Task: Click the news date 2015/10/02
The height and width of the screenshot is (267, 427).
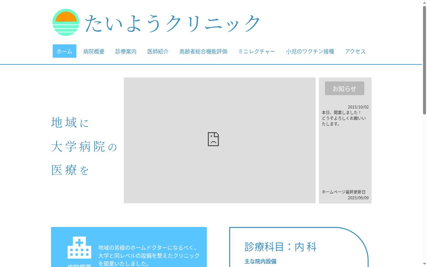Action: 358,107
